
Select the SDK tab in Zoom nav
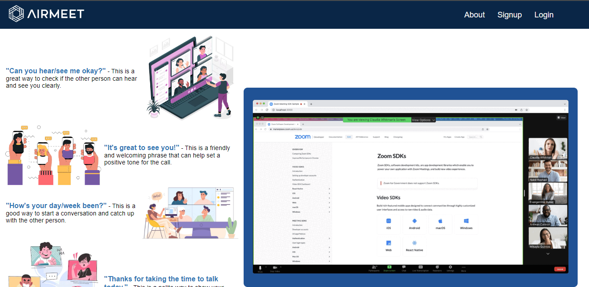coord(348,137)
